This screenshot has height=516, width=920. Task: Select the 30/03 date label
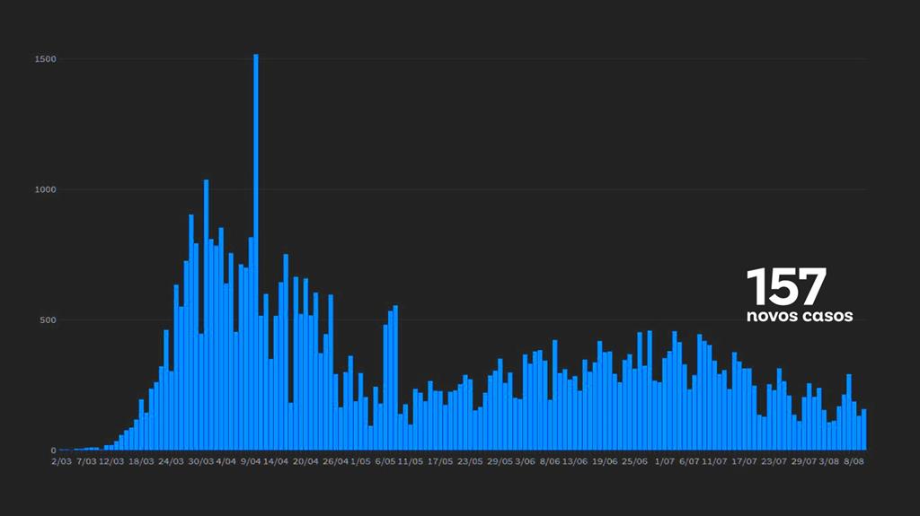tap(200, 461)
